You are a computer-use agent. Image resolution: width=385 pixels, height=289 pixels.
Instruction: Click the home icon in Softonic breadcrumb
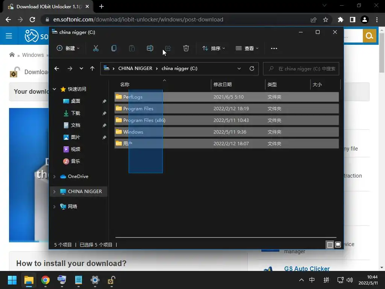[x=12, y=55]
